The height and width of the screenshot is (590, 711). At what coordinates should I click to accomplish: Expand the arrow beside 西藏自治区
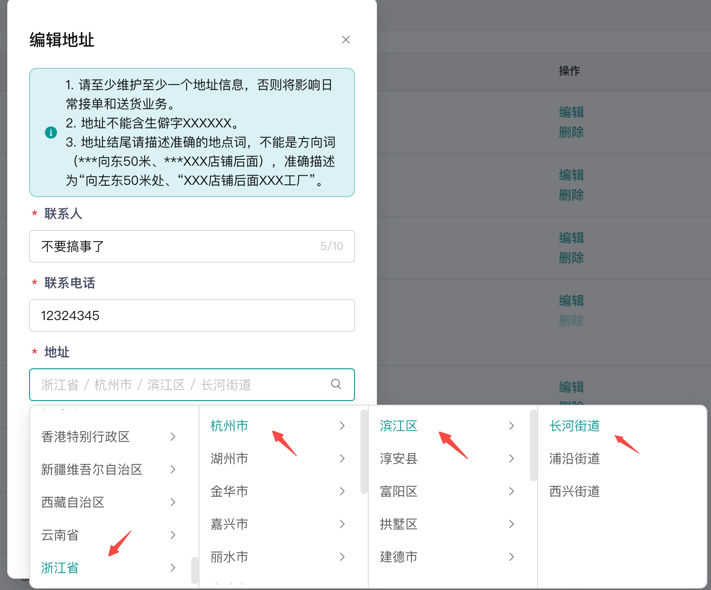coord(173,502)
